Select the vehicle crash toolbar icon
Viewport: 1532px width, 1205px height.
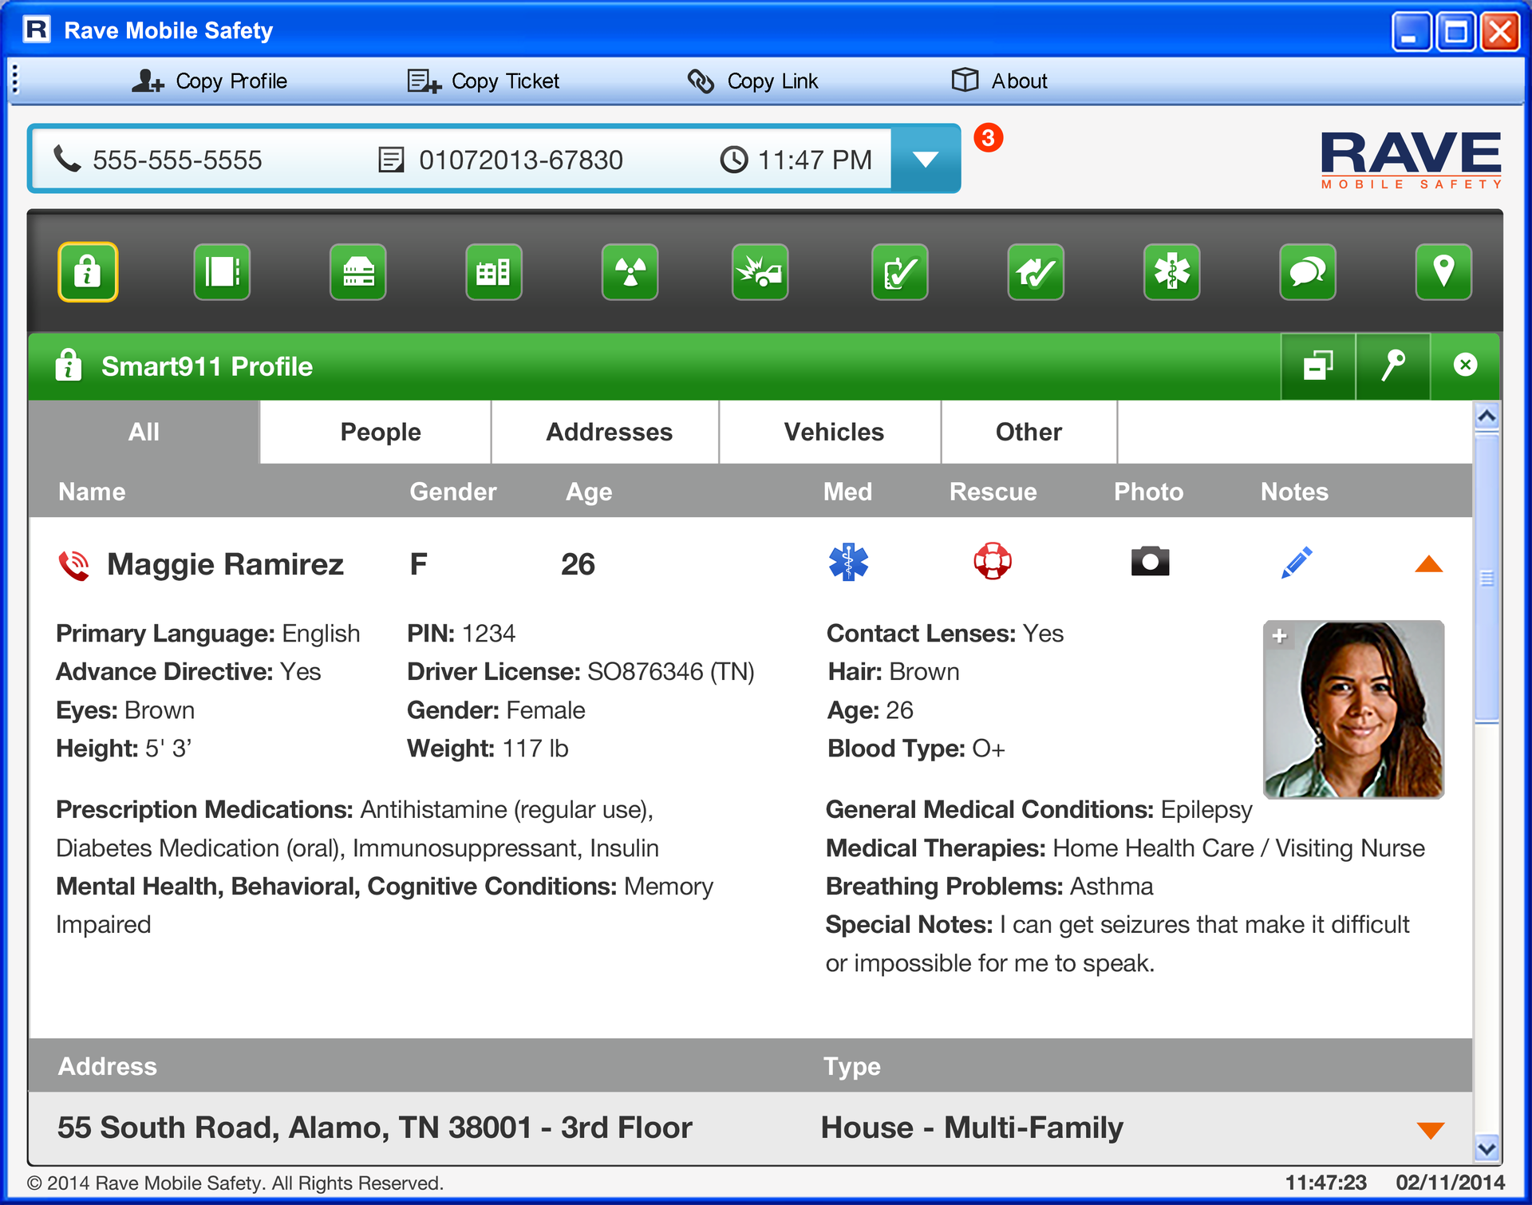click(759, 272)
